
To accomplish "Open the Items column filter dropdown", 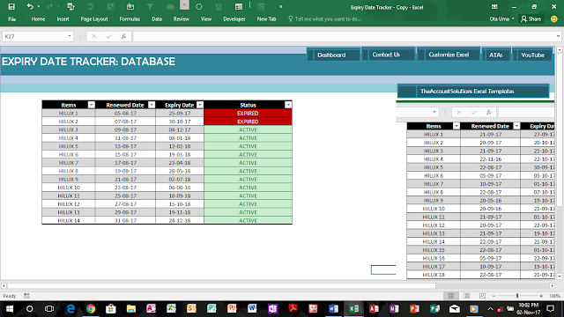I will coord(92,105).
